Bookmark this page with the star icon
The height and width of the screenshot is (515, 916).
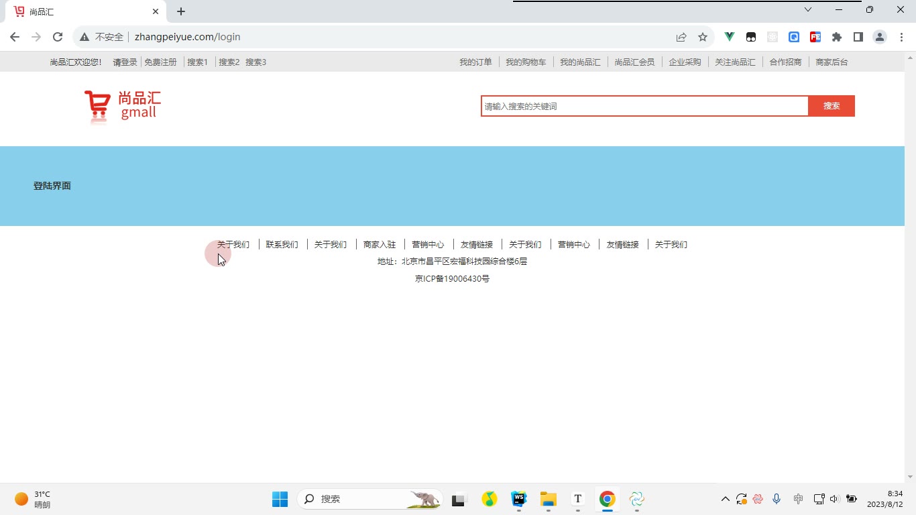(x=703, y=37)
